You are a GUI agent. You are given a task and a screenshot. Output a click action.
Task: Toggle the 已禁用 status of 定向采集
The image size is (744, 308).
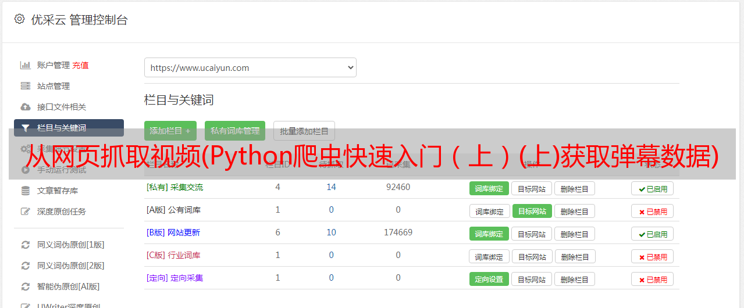coord(653,280)
